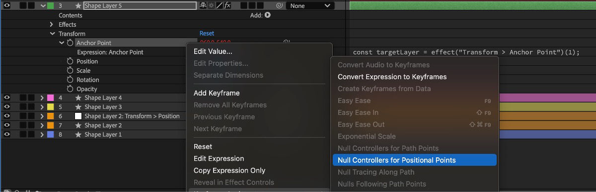This screenshot has height=192, width=596.
Task: Click the star icon of Shape Layer 4
Action: point(78,98)
